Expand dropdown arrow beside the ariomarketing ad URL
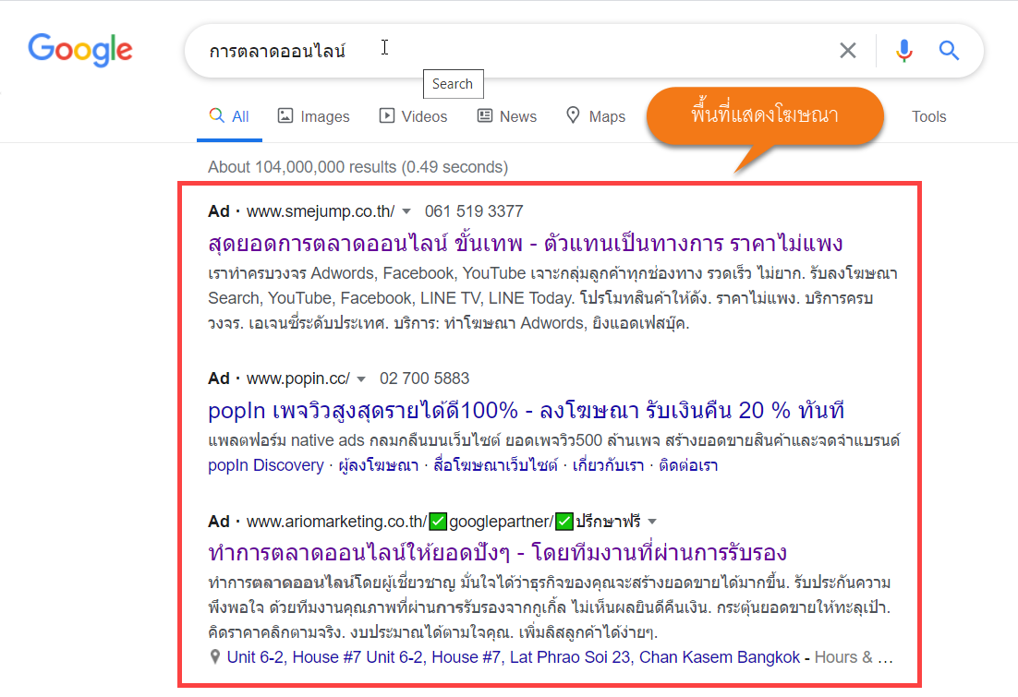Viewport: 1018px width, 697px height. 652,522
